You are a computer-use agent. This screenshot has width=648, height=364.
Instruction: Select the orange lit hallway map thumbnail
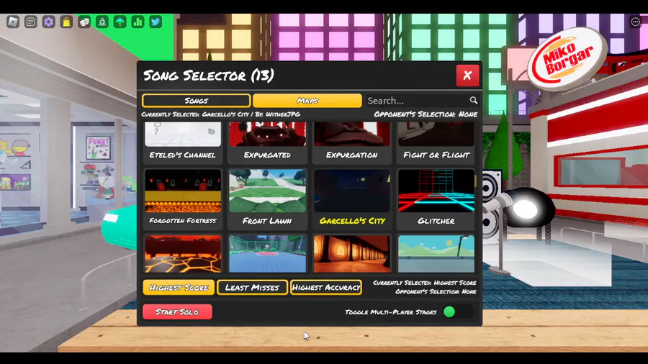point(351,254)
